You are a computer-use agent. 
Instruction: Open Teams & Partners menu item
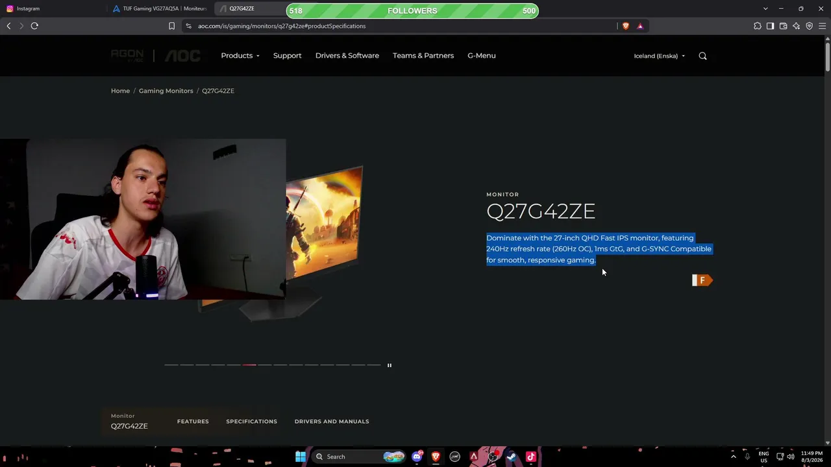coord(423,56)
